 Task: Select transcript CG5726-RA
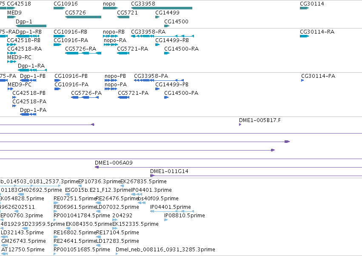tap(83, 53)
